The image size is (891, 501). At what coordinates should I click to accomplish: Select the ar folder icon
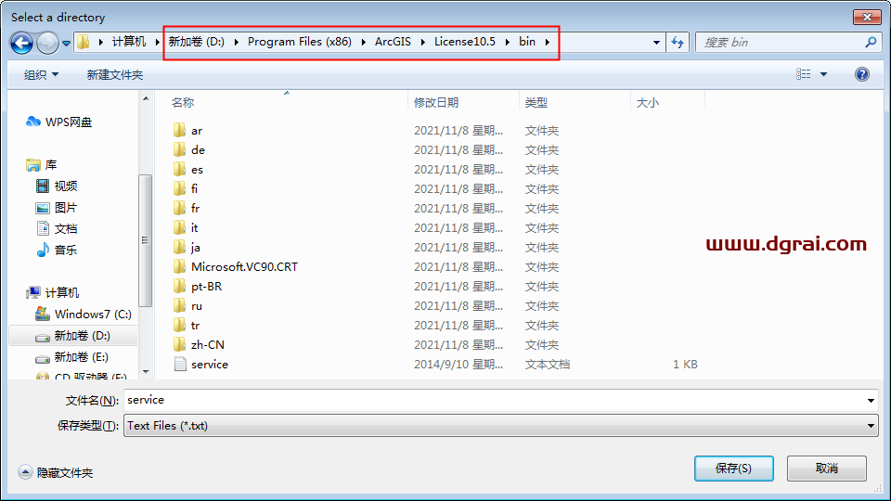coord(179,130)
